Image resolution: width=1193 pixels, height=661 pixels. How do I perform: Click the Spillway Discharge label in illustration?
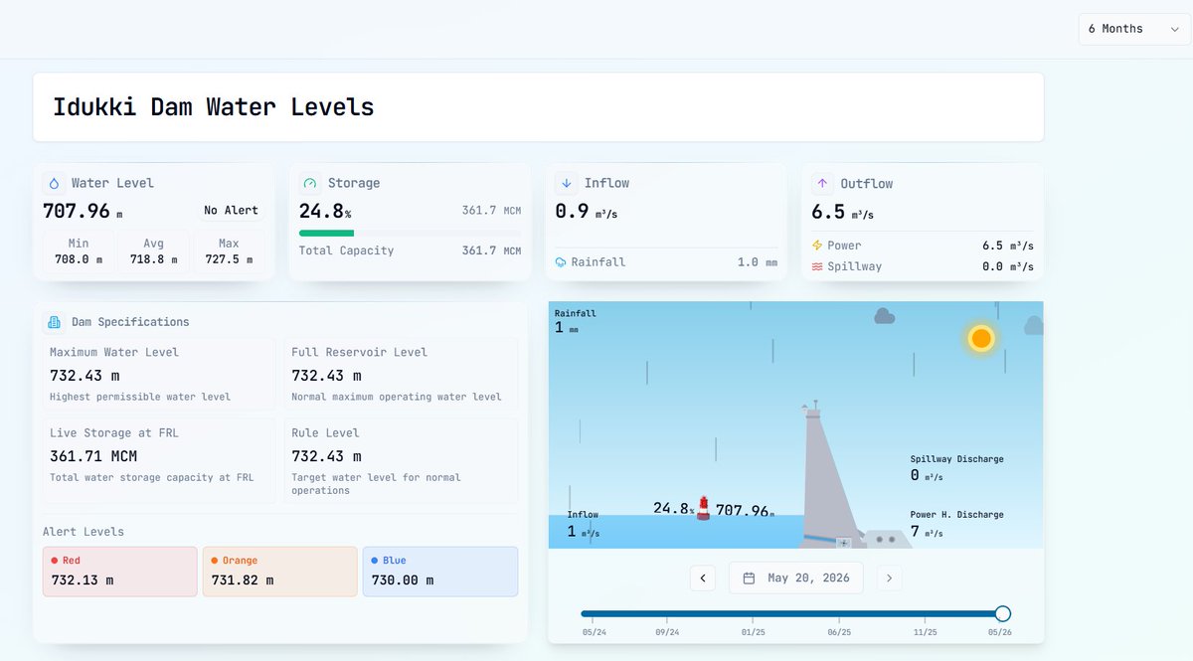[x=956, y=459]
